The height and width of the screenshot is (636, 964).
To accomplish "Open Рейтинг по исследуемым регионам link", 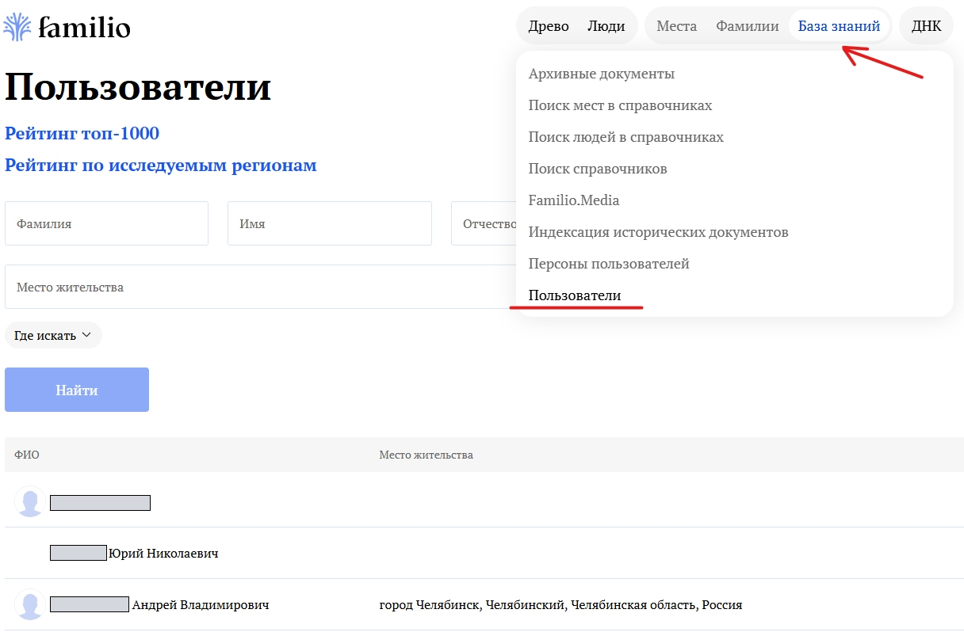I will (x=160, y=166).
